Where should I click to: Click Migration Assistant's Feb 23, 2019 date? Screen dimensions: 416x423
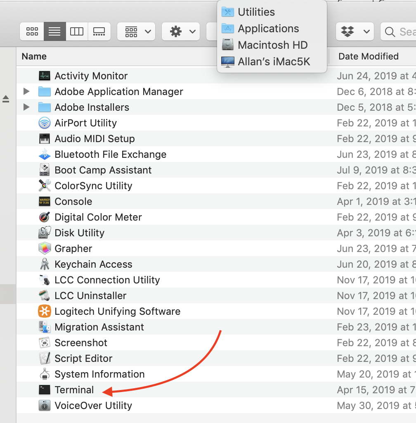click(376, 327)
